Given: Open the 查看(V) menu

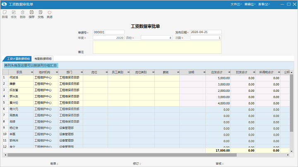Looking at the screenshot, I should click(264, 4).
